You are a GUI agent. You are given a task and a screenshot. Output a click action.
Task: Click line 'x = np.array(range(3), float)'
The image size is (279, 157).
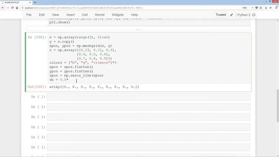79,37
